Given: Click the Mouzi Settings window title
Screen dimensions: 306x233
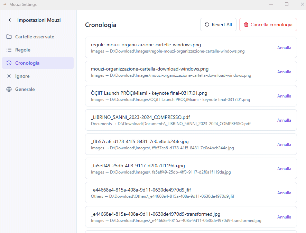Looking at the screenshot, I should (x=23, y=4).
